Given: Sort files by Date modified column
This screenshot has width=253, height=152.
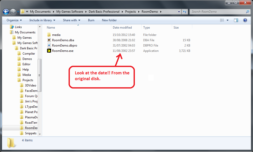Looking at the screenshot, I should 122,28.
